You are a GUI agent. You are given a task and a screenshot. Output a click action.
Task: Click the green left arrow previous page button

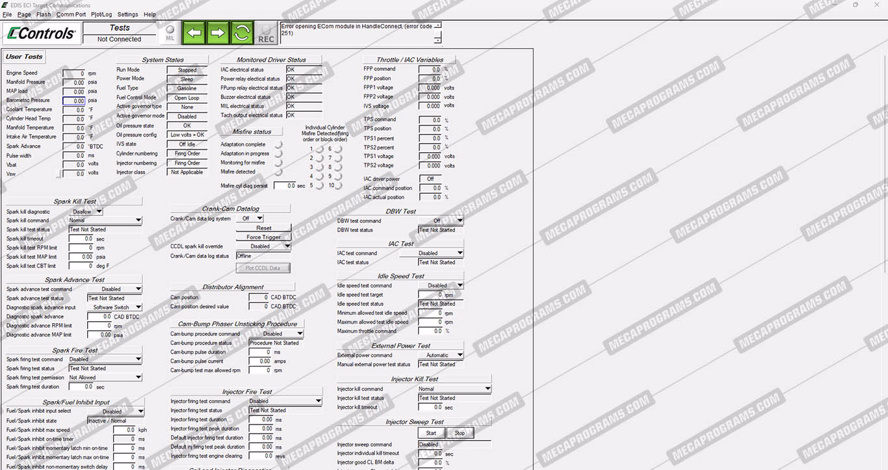pyautogui.click(x=194, y=33)
